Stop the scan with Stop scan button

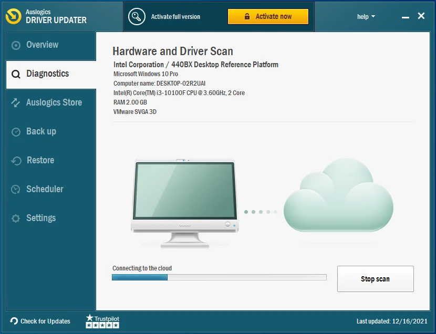376,279
